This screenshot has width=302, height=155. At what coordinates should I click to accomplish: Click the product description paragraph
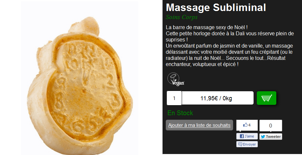tap(230, 46)
